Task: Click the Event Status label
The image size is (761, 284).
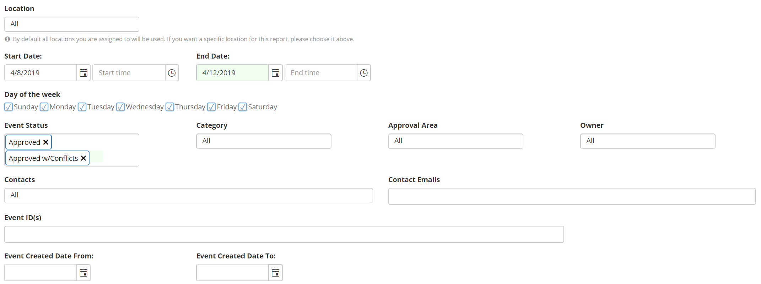Action: [x=26, y=125]
